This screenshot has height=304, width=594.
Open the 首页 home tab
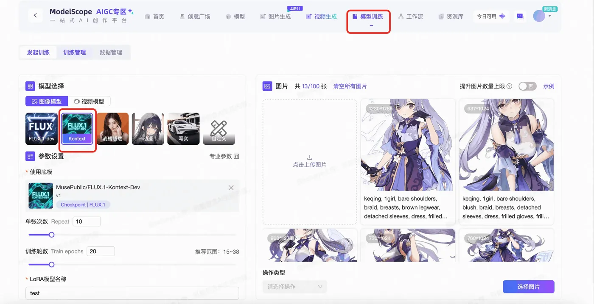(x=154, y=17)
